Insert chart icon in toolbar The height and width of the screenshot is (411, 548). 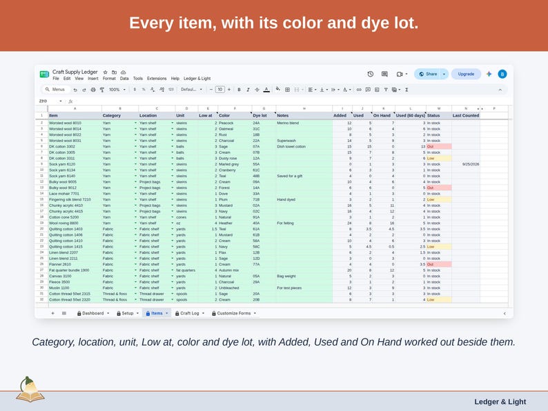click(377, 90)
